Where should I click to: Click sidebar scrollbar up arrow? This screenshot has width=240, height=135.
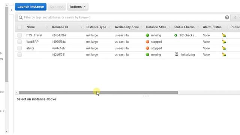pyautogui.click(x=7, y=5)
